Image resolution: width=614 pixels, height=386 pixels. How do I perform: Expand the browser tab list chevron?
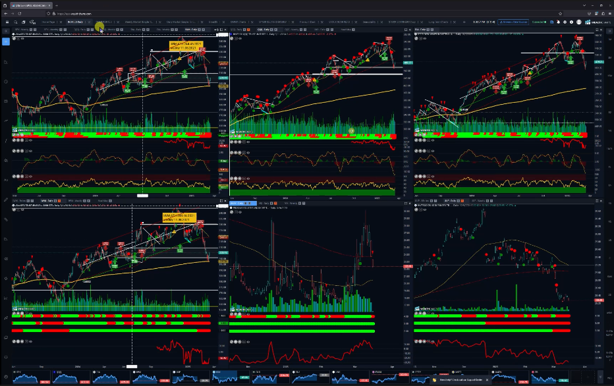click(584, 5)
